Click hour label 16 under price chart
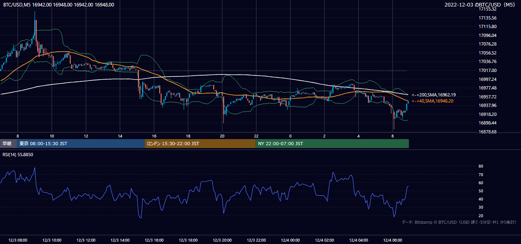Screen dimensions: 521x244 (x=154, y=136)
